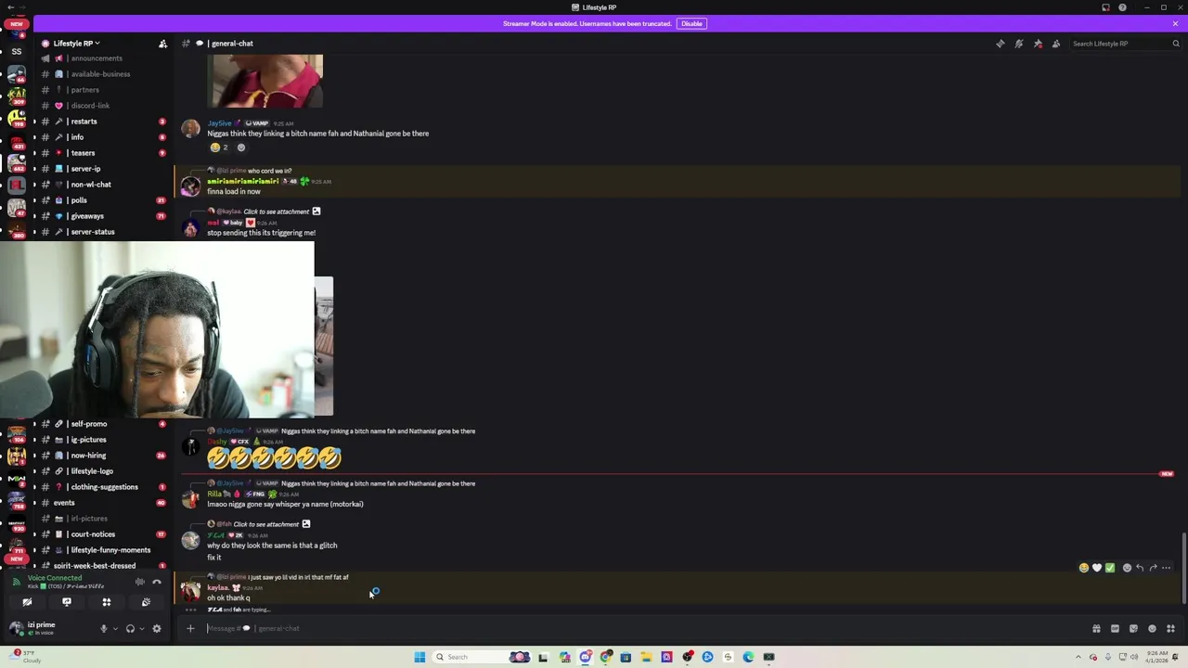The width and height of the screenshot is (1188, 668).
Task: Forward the hovered message
Action: click(x=1153, y=568)
